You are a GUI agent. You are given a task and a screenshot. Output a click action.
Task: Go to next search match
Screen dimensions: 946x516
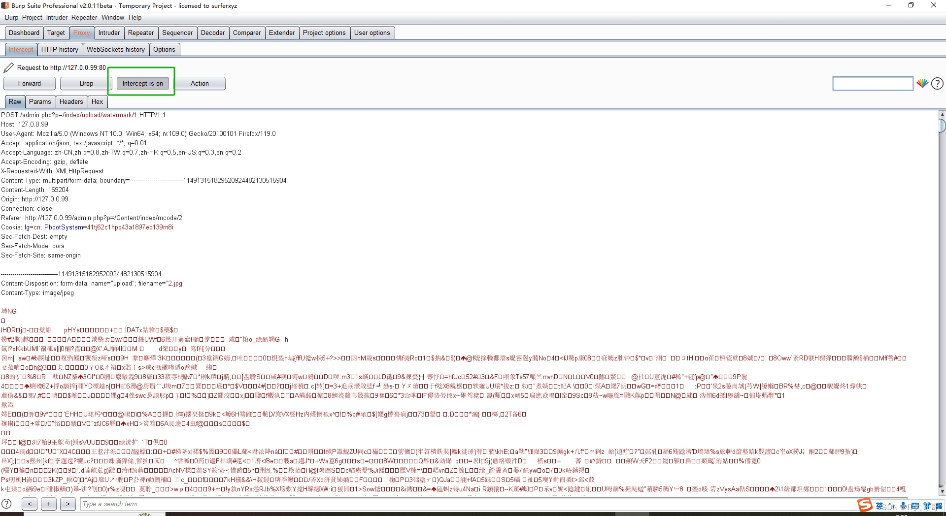pos(68,504)
